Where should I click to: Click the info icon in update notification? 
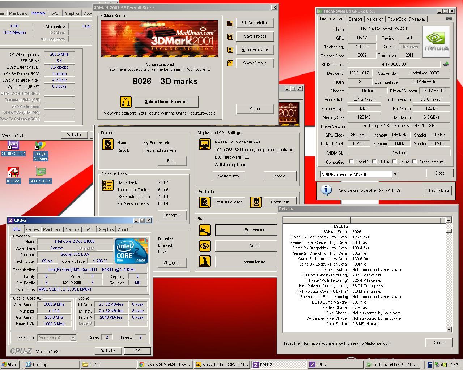click(326, 190)
